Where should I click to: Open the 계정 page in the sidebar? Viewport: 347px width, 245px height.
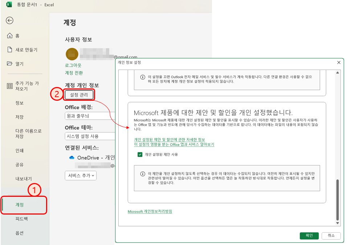coord(24,205)
